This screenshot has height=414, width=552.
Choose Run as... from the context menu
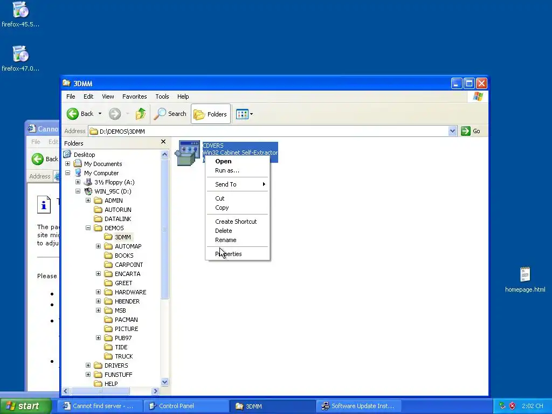[x=238, y=170]
